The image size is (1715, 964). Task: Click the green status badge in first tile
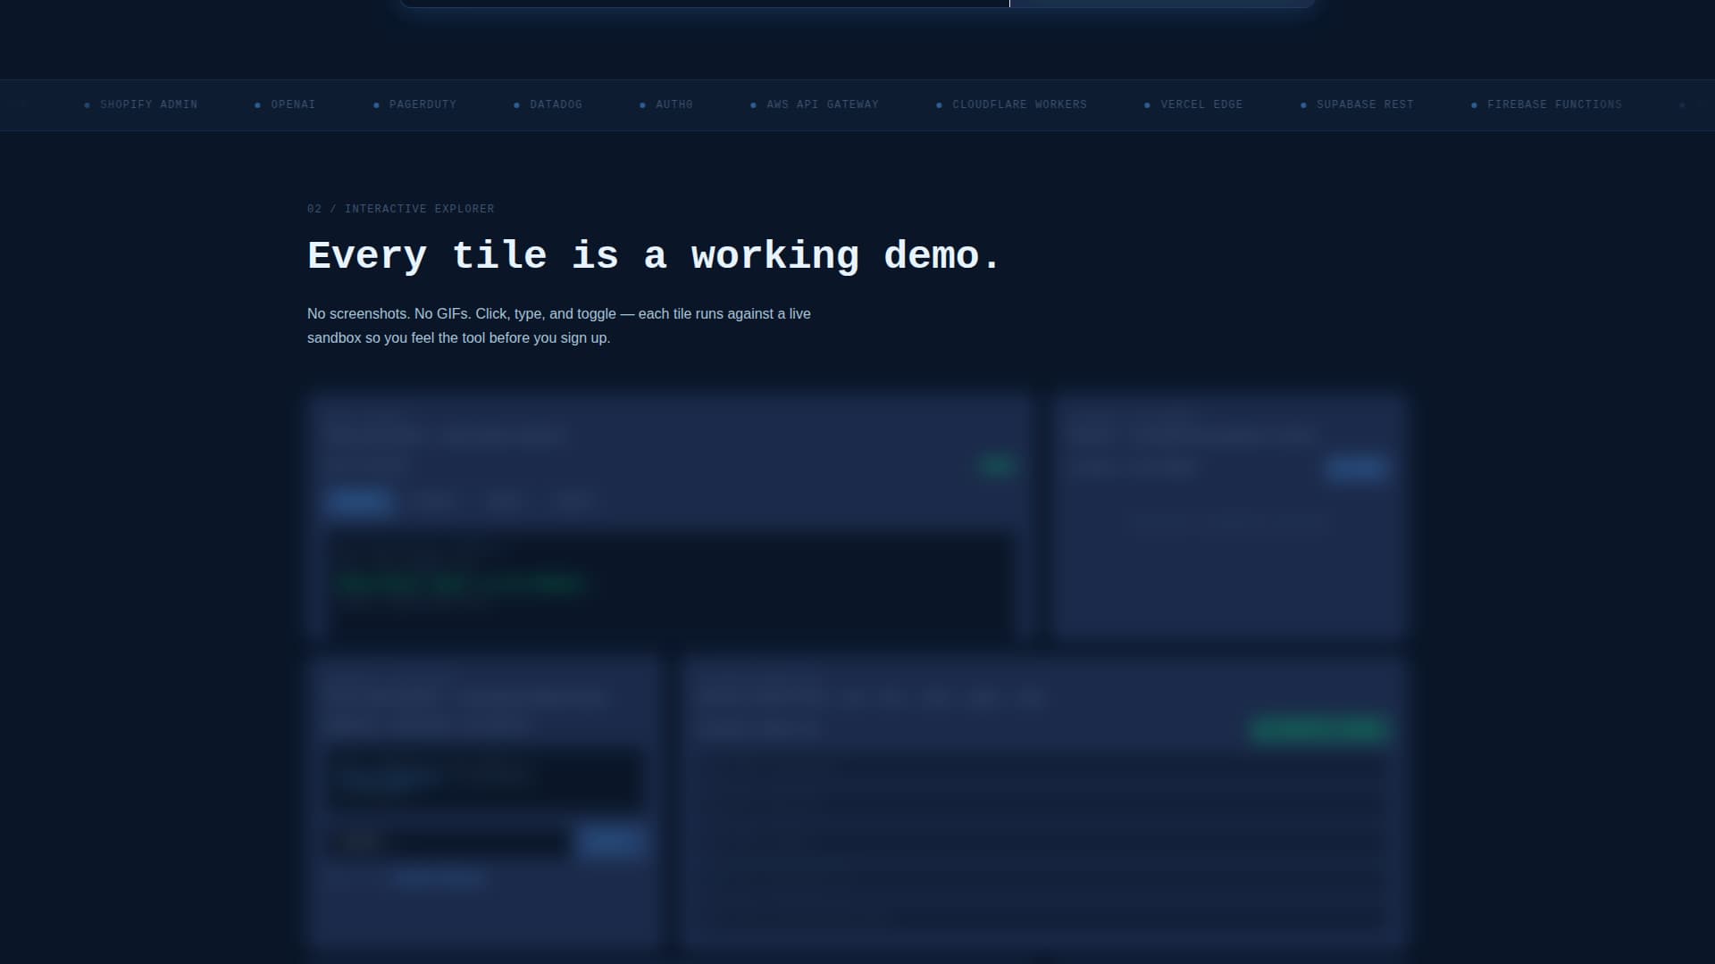click(x=996, y=464)
